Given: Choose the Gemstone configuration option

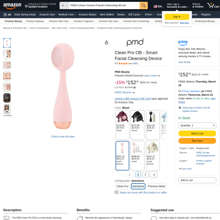Looking at the screenshot, I should (x=138, y=186).
